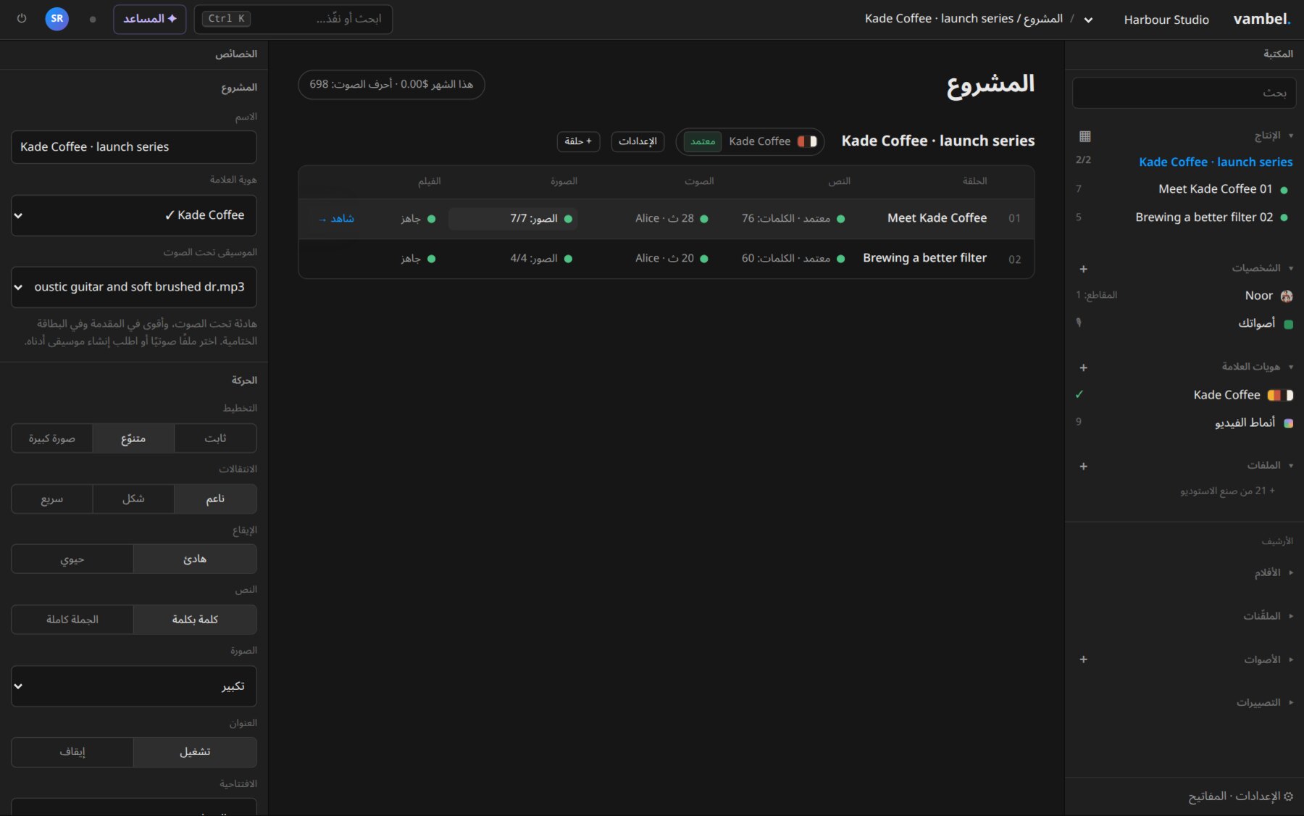Click the vambel. logo
This screenshot has width=1304, height=816.
click(x=1261, y=19)
